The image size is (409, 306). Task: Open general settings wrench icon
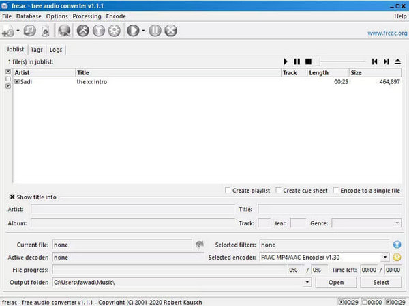pyautogui.click(x=83, y=31)
